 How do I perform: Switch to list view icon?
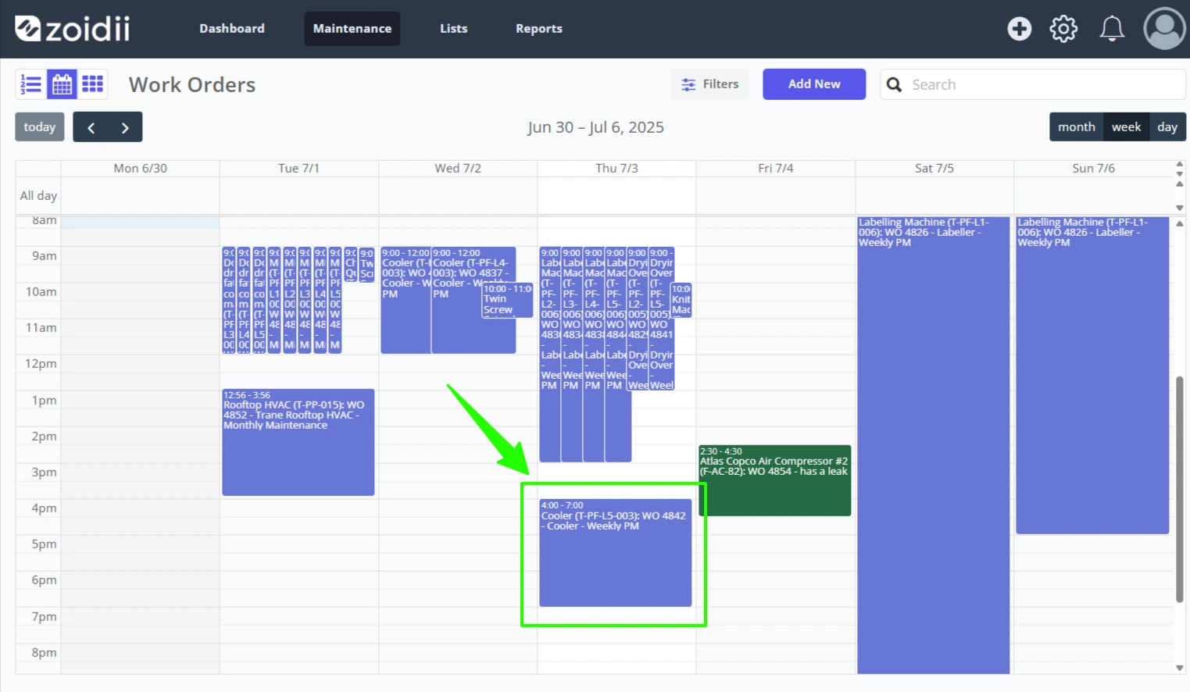point(31,84)
